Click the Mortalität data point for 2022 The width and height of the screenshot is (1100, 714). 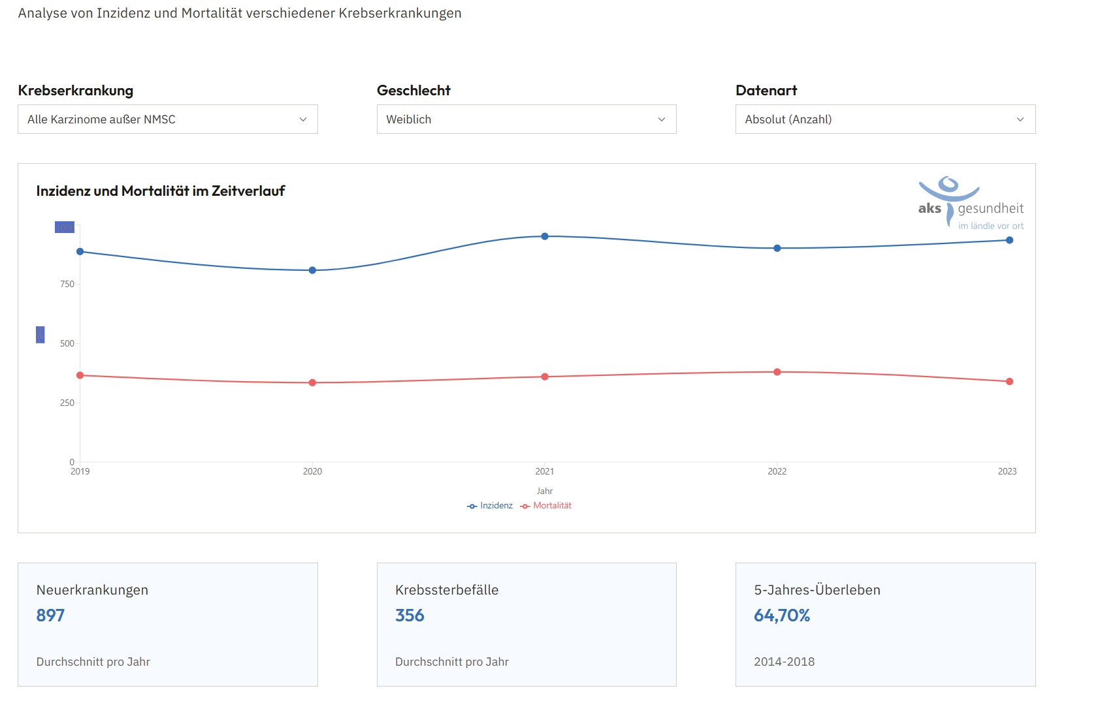click(x=777, y=372)
